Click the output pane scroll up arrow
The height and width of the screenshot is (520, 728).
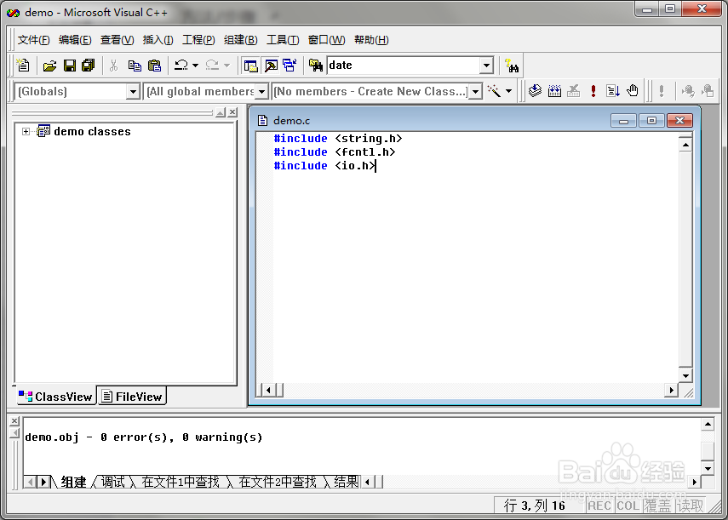pyautogui.click(x=707, y=424)
